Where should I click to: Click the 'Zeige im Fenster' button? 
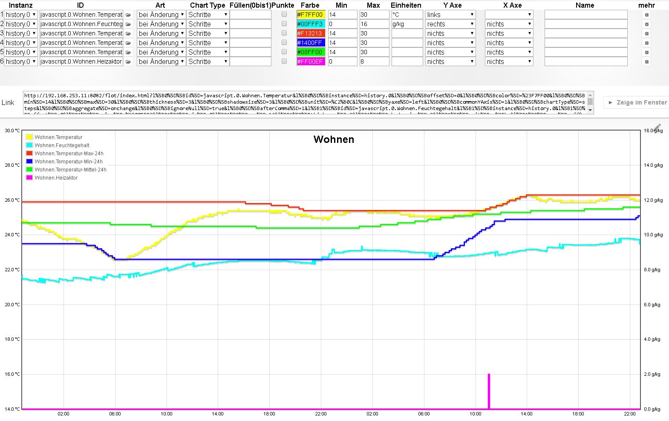[637, 102]
